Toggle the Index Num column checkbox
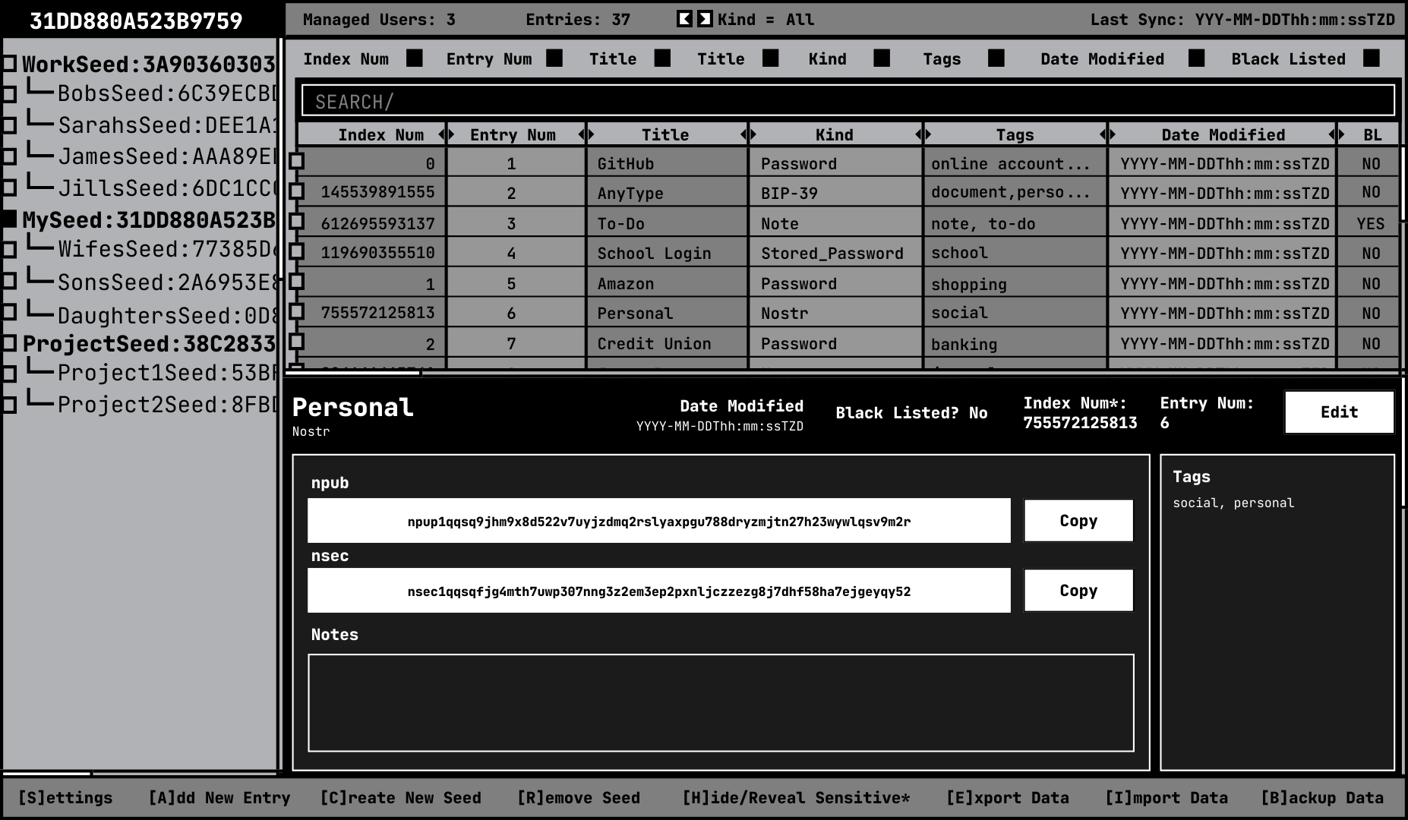 click(x=414, y=58)
